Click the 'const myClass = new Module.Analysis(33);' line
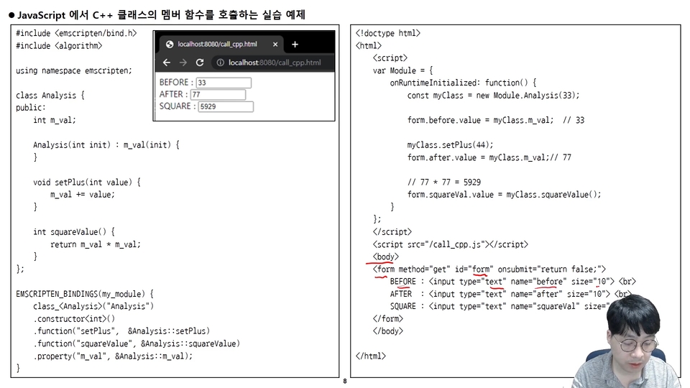Viewport: 690px width, 388px height. coord(493,96)
